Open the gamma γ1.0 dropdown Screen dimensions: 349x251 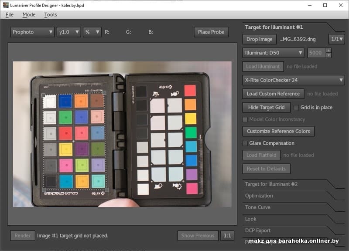(x=68, y=32)
